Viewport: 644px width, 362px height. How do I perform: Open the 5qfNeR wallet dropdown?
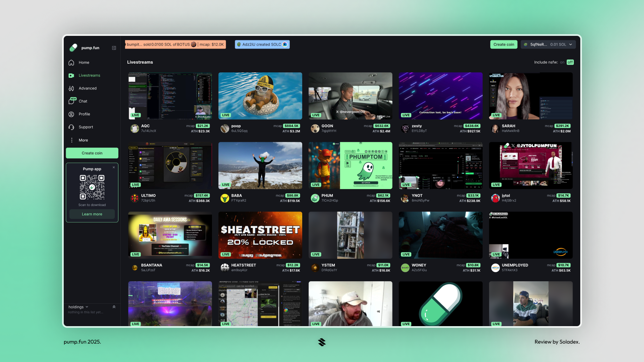click(x=548, y=45)
